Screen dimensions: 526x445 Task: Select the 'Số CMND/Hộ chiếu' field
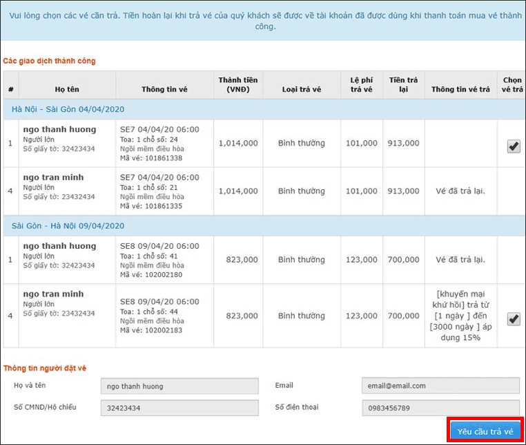tap(179, 408)
